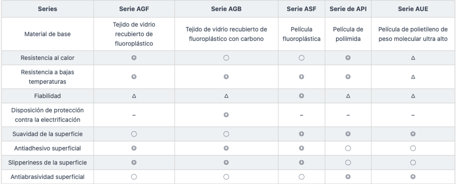The width and height of the screenshot is (456, 184).
Task: Click double-circle in AGB electrification protection row
Action: [x=226, y=115]
